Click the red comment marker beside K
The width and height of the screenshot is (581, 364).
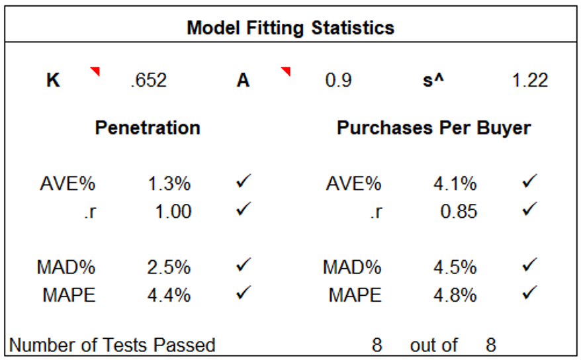click(95, 71)
